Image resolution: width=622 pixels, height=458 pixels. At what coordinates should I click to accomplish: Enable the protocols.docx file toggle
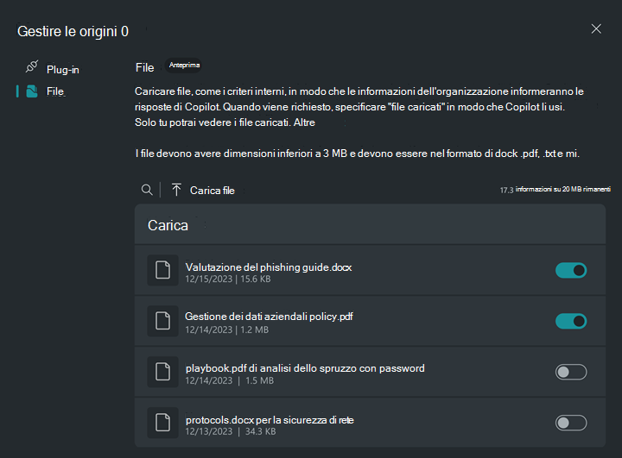coord(570,423)
